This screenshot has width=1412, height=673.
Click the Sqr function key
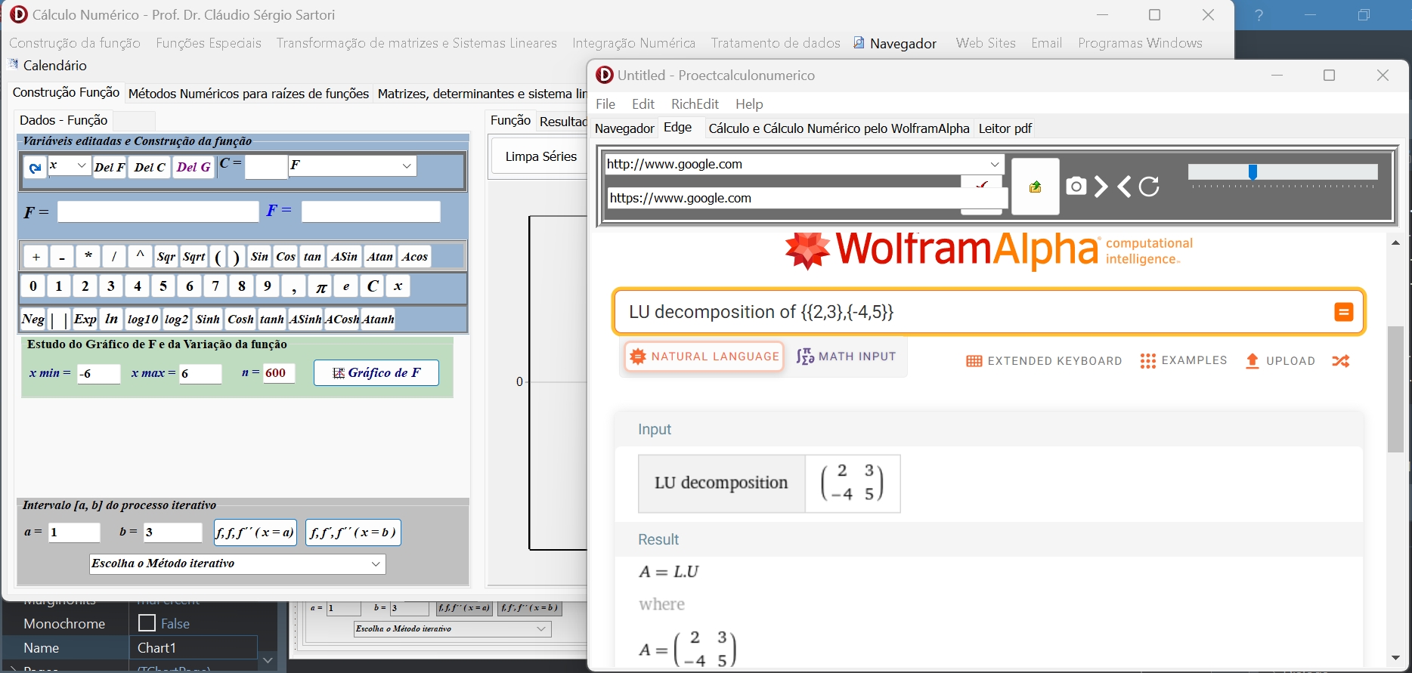coord(166,257)
